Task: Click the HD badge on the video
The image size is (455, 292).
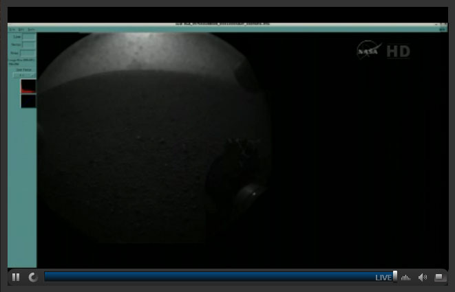Action: tap(398, 52)
